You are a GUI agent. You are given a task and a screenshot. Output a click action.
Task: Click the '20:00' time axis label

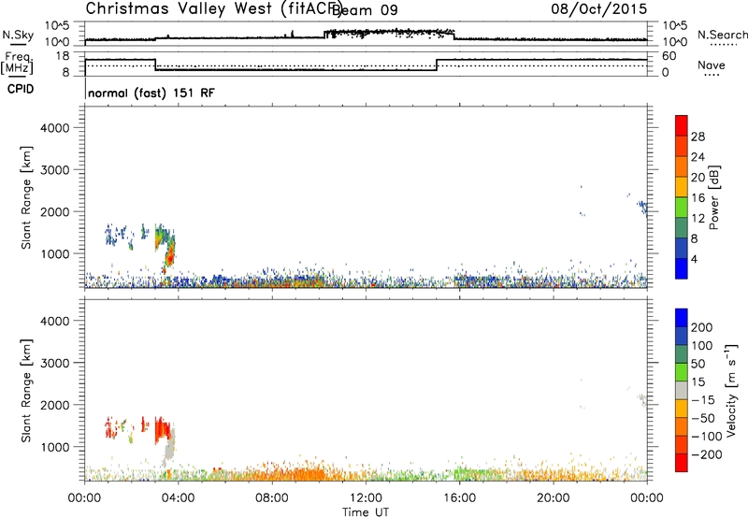[x=554, y=498]
